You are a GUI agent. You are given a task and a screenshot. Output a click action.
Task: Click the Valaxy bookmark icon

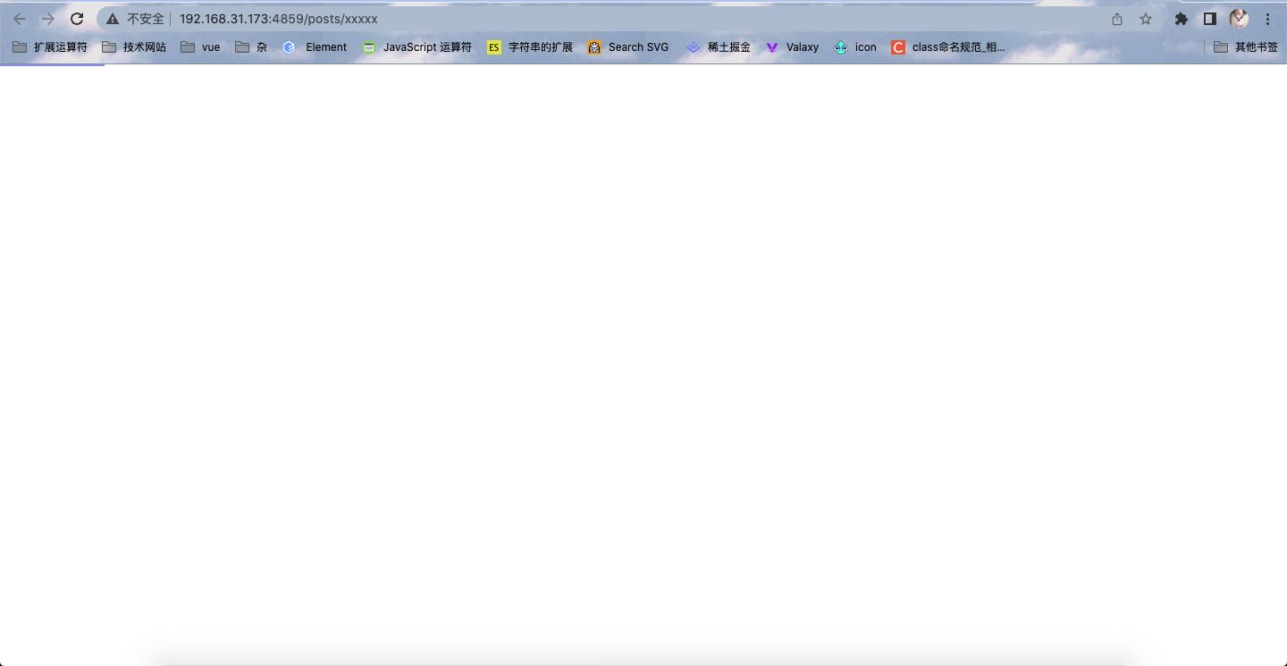[x=792, y=46]
